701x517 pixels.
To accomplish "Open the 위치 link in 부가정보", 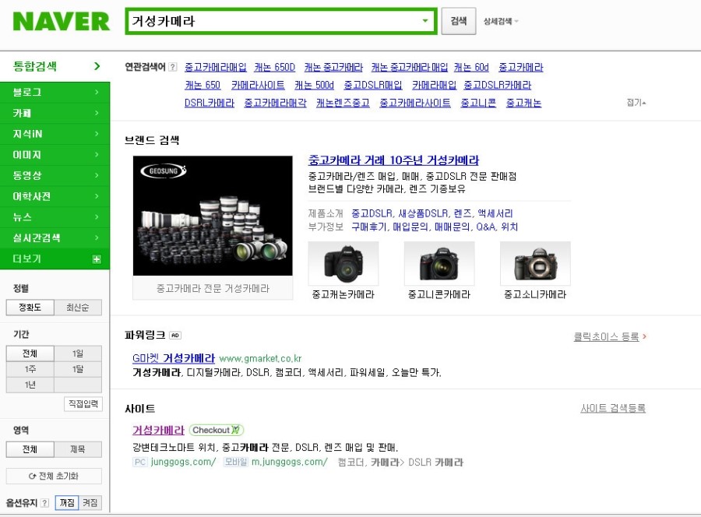I will pyautogui.click(x=509, y=227).
